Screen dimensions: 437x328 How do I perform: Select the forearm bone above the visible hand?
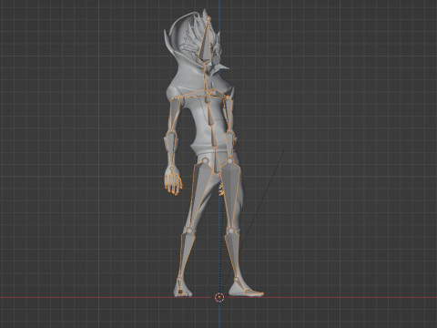(x=171, y=150)
